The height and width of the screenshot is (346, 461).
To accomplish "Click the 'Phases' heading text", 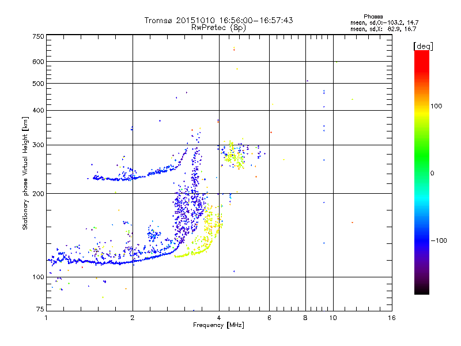I will (x=373, y=17).
